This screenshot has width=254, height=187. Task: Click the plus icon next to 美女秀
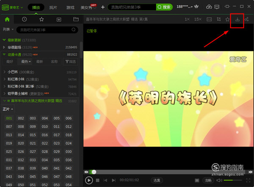(103, 7)
